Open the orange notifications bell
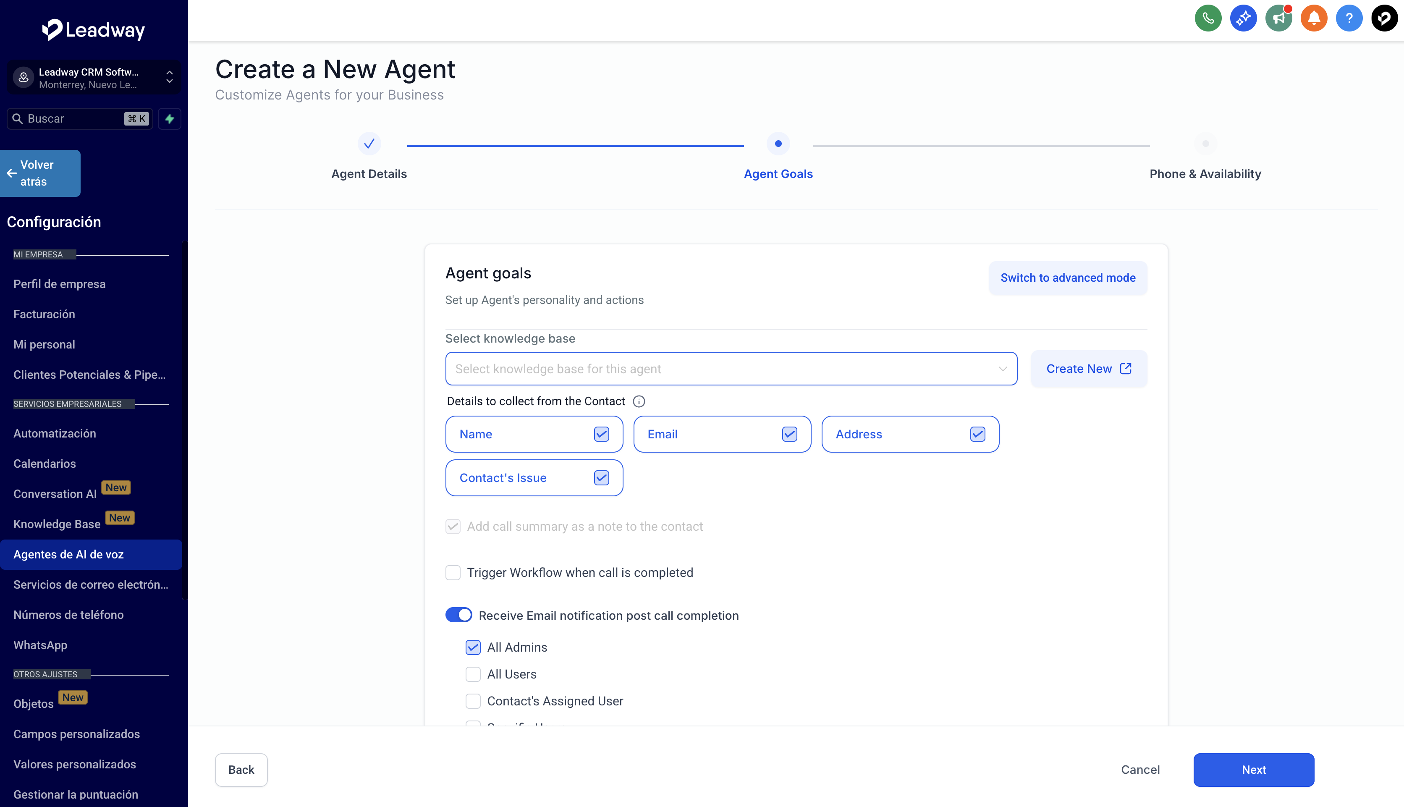1404x807 pixels. tap(1314, 18)
